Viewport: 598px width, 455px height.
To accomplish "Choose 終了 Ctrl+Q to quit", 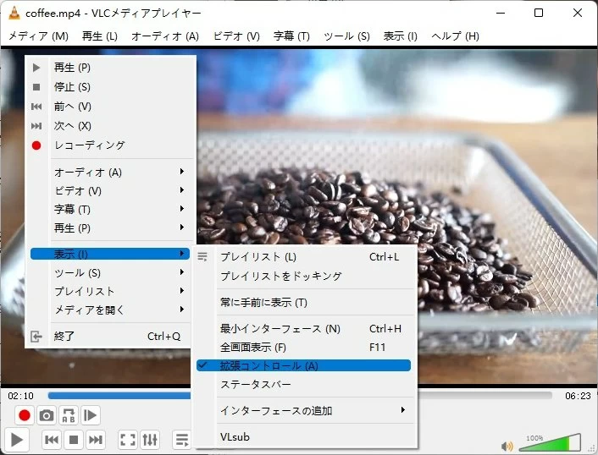I will click(110, 337).
